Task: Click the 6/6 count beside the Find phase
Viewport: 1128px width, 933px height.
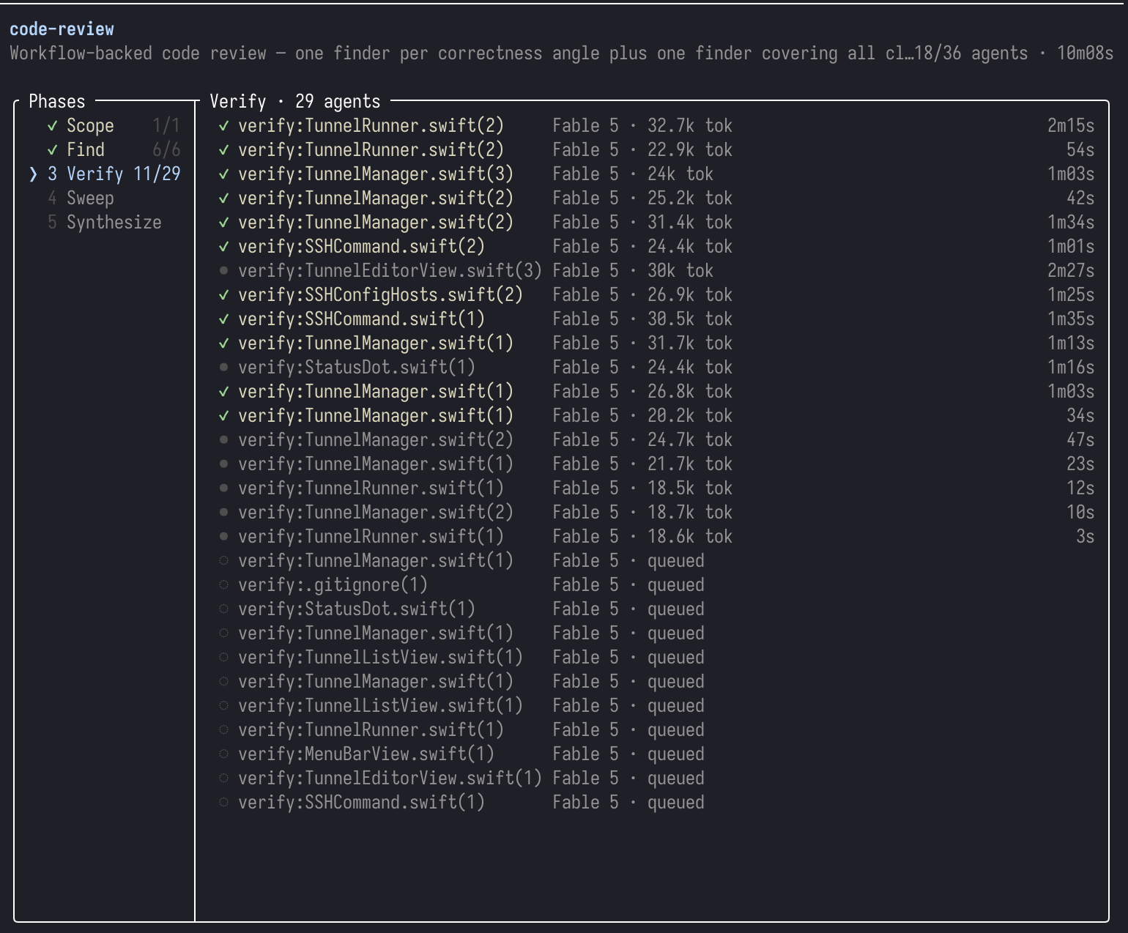Action: (x=166, y=150)
